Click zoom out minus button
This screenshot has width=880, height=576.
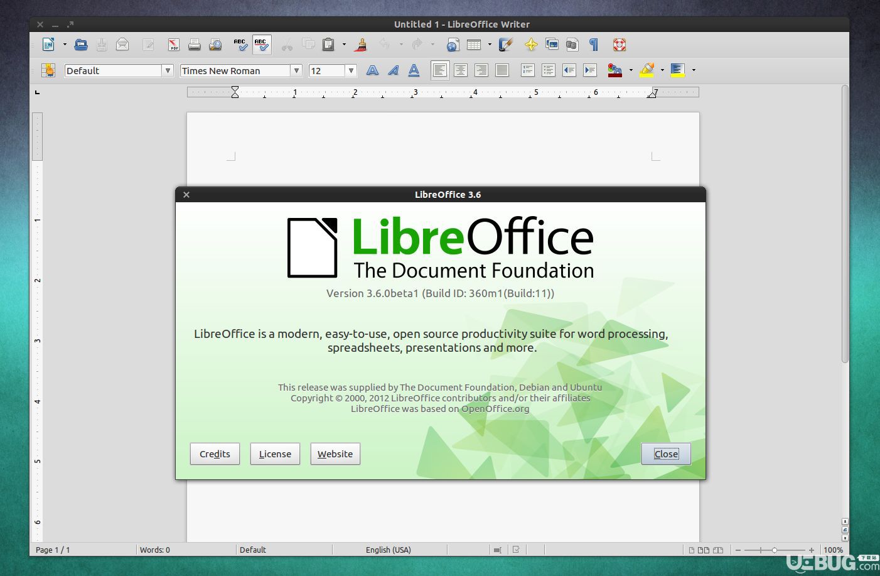coord(738,550)
